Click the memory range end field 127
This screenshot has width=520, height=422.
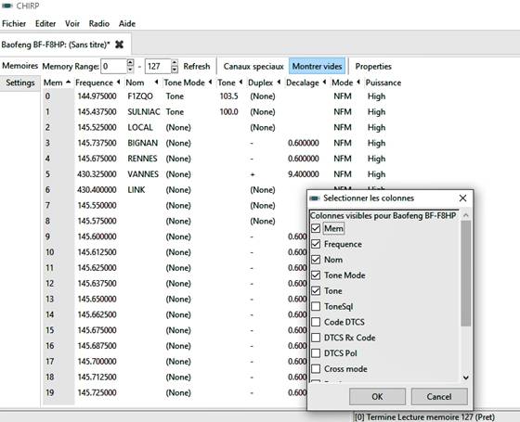pos(158,66)
